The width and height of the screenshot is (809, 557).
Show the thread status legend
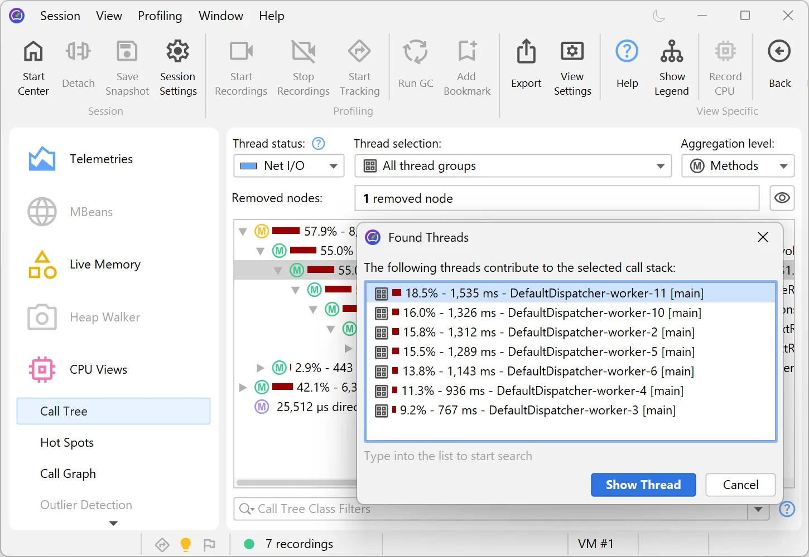[672, 67]
